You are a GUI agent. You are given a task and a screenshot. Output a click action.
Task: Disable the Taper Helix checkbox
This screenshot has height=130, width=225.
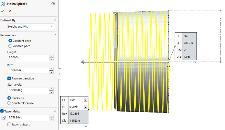2,111
